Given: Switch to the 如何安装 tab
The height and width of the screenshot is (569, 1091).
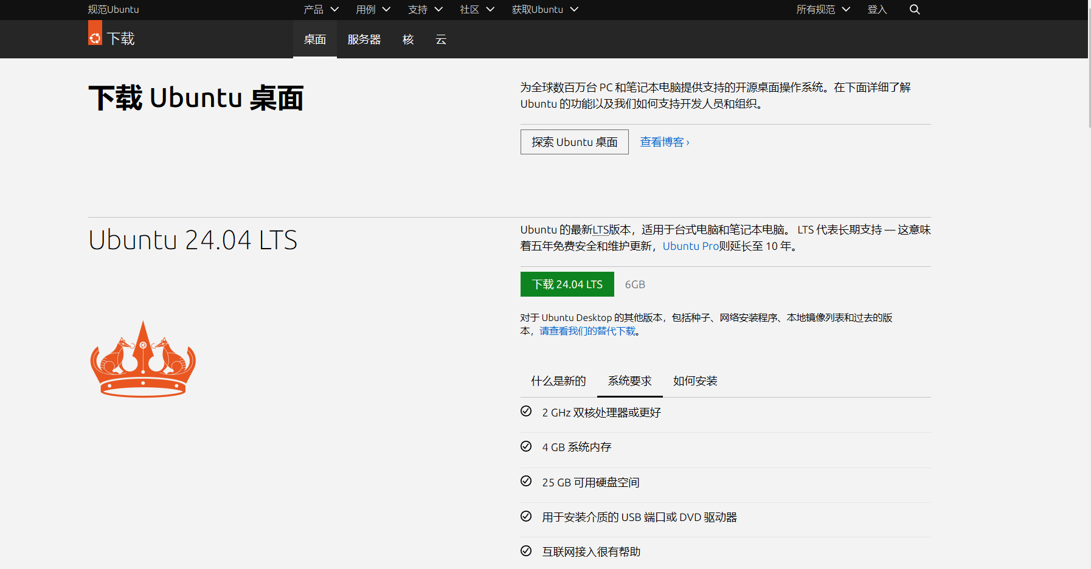Looking at the screenshot, I should pos(695,381).
